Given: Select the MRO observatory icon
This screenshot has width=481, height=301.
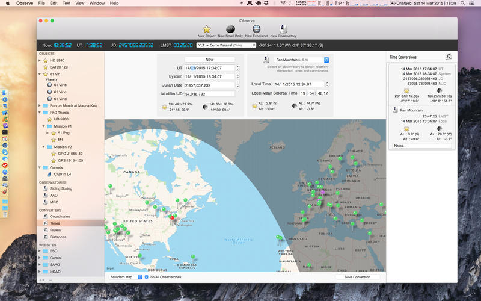Looking at the screenshot, I should pos(46,202).
